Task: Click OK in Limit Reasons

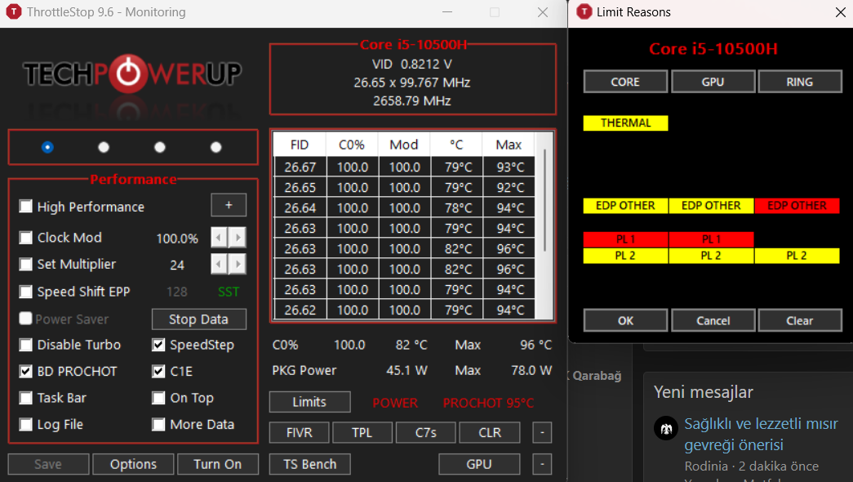Action: (625, 320)
